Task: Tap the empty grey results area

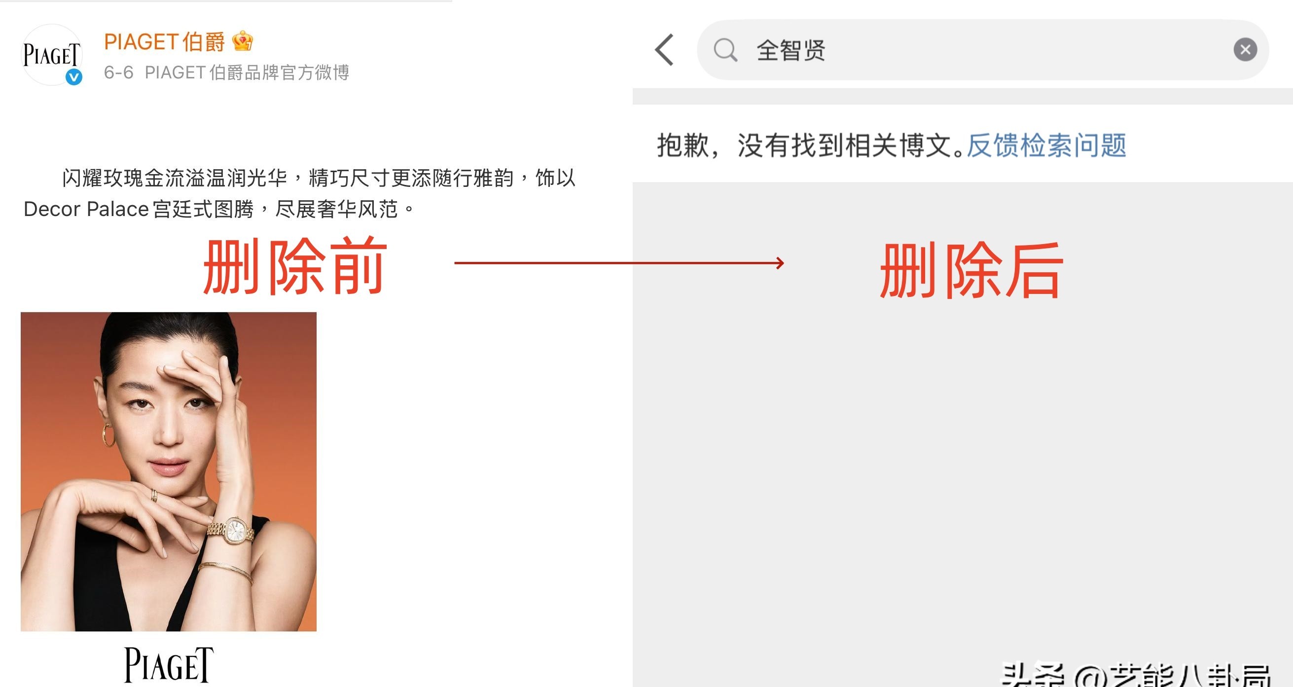Action: coord(963,452)
